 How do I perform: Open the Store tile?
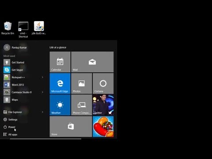tap(71, 126)
